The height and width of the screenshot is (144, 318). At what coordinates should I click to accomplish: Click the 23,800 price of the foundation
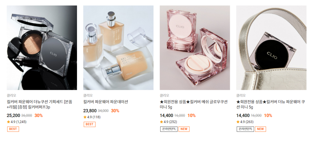pos(90,111)
